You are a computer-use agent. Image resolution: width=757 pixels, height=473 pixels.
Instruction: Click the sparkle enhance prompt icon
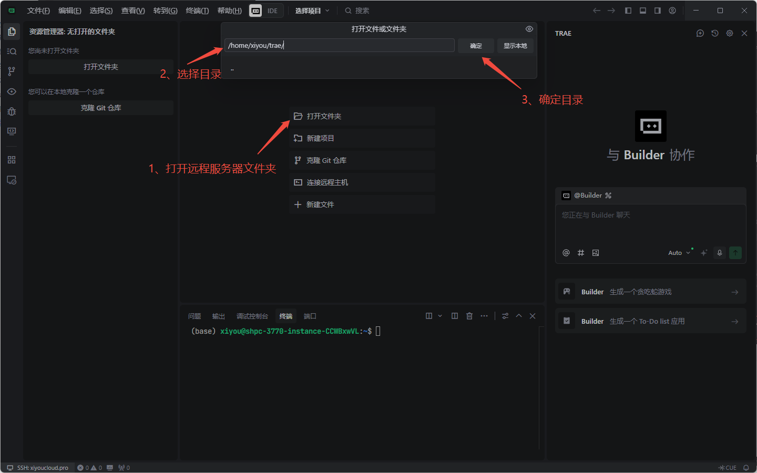point(704,253)
